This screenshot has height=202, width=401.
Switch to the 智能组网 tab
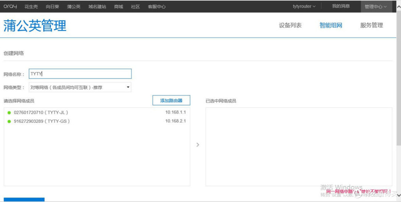[x=331, y=25]
